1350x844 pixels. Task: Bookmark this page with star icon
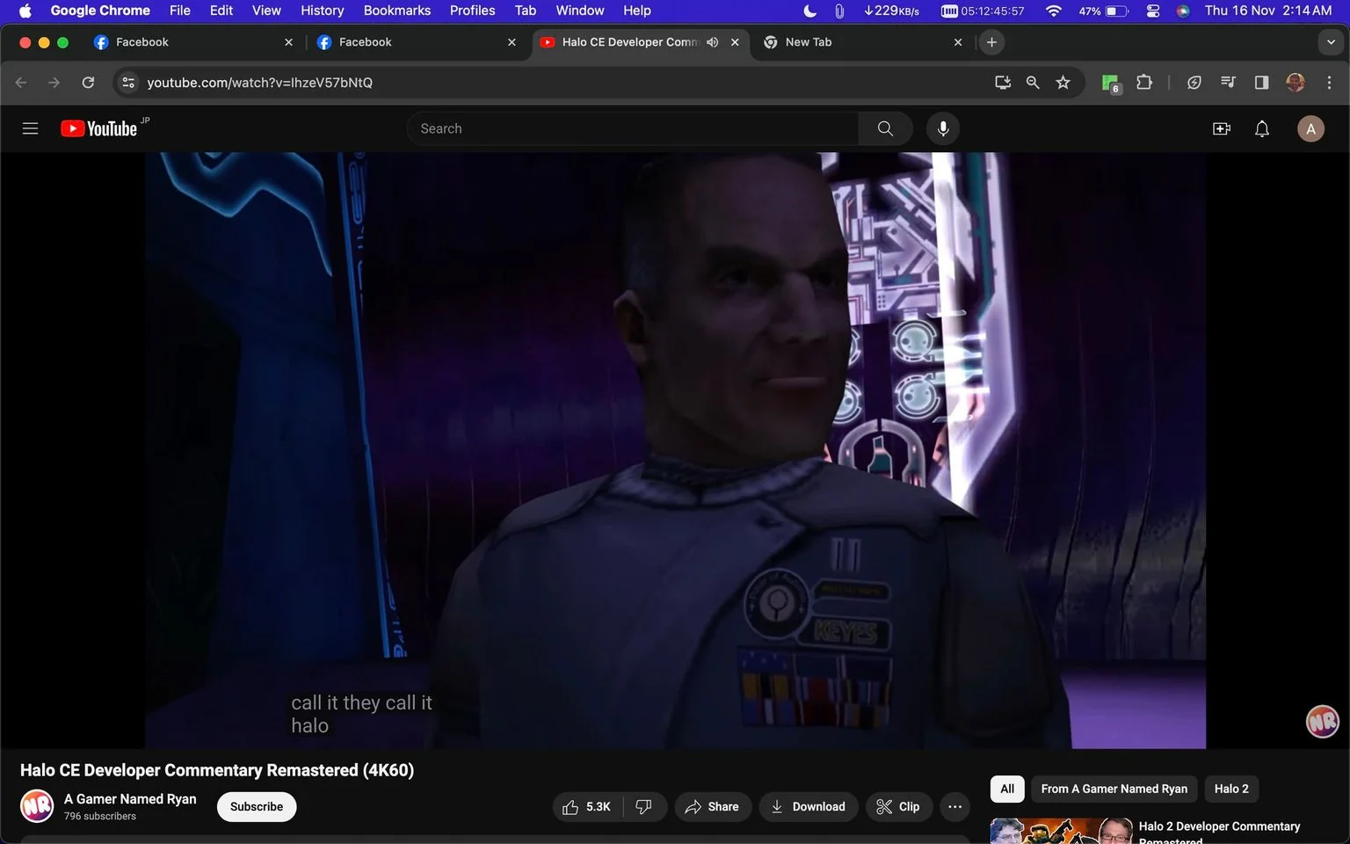[1063, 83]
